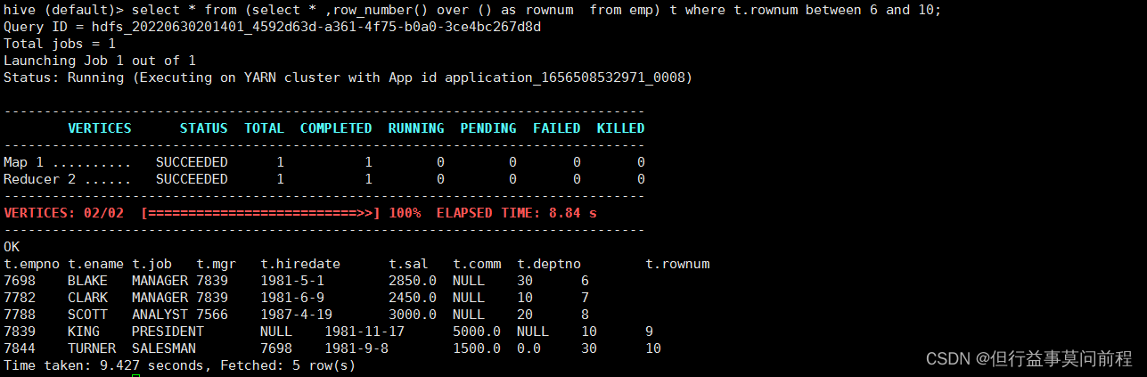
Task: Click salary value 5000.0
Action: (477, 332)
